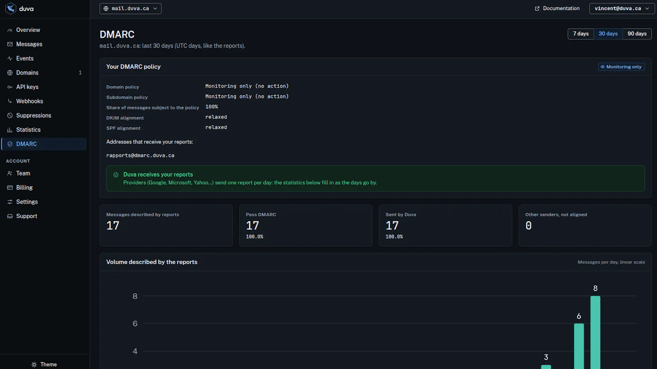This screenshot has height=369, width=657.
Task: Open the vincent@duva.ca account menu
Action: tap(622, 9)
